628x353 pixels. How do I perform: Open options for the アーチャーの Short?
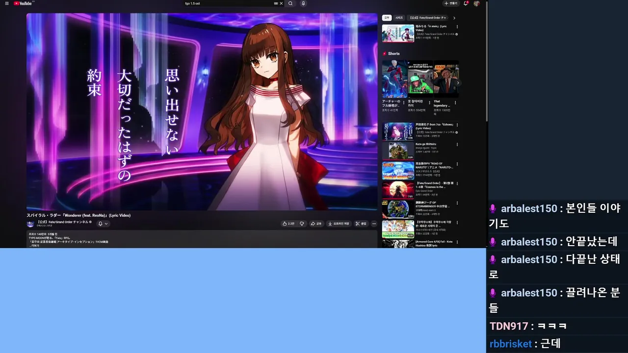(x=404, y=103)
